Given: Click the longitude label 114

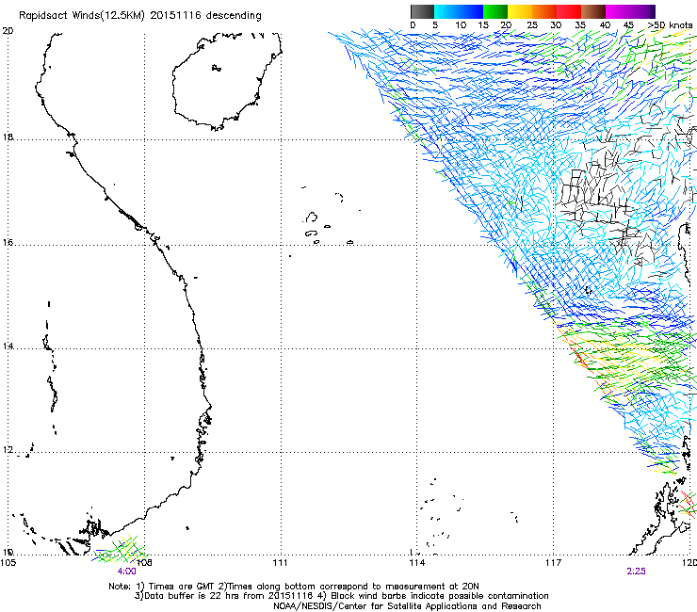Looking at the screenshot, I should pyautogui.click(x=417, y=563).
